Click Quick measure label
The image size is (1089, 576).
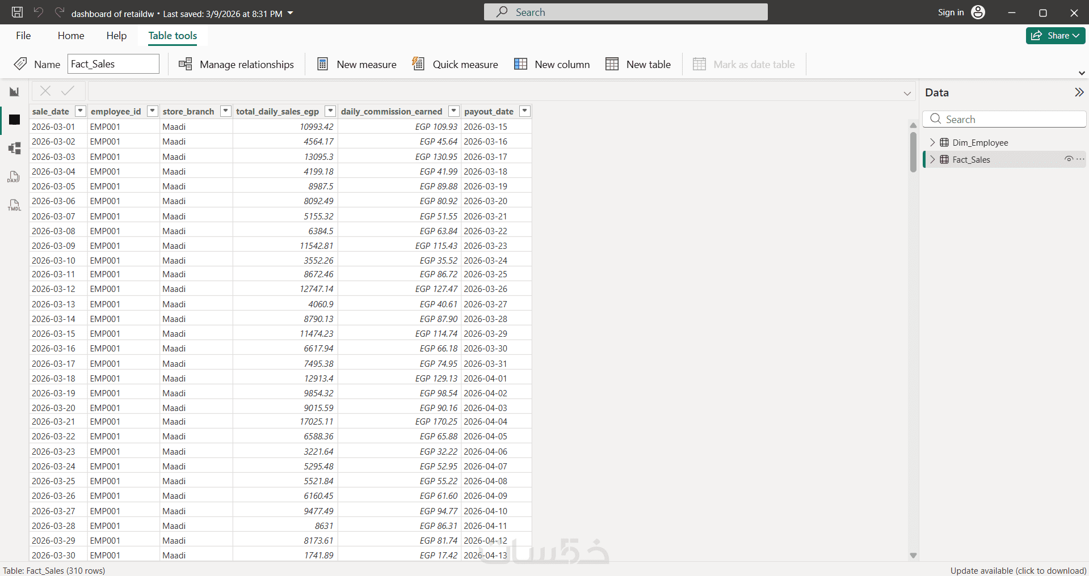pos(465,65)
